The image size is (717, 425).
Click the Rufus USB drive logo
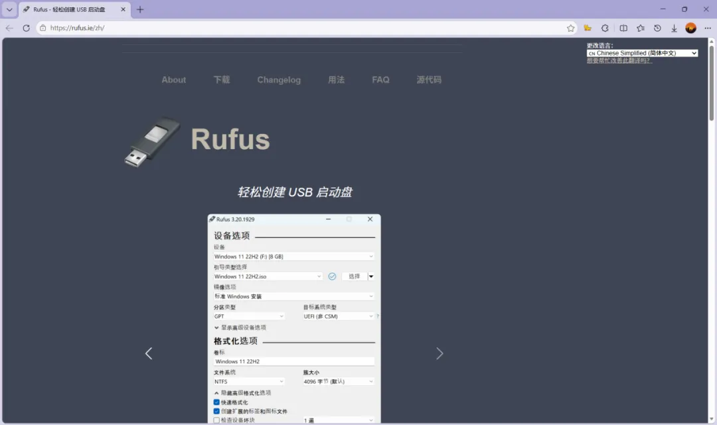tap(152, 142)
